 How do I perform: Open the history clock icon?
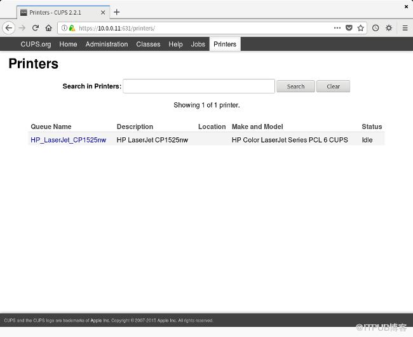pyautogui.click(x=376, y=28)
